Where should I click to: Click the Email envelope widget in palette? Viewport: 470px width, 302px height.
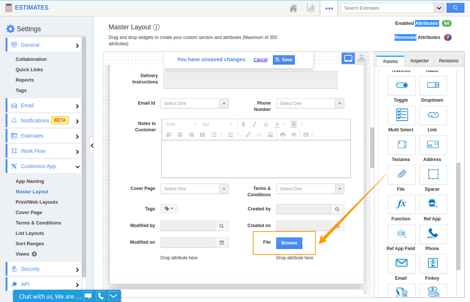(401, 264)
